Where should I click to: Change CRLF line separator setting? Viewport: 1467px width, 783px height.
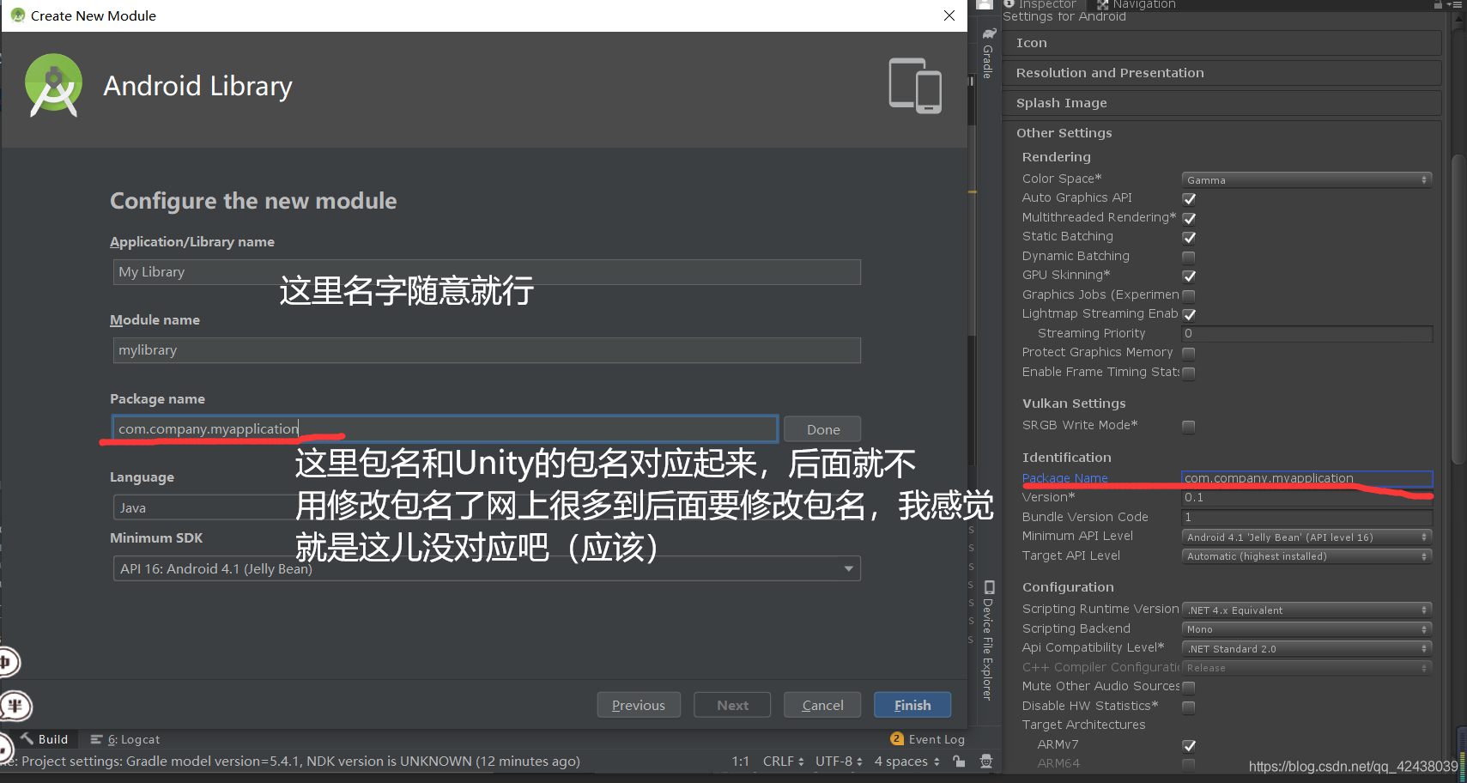point(783,761)
